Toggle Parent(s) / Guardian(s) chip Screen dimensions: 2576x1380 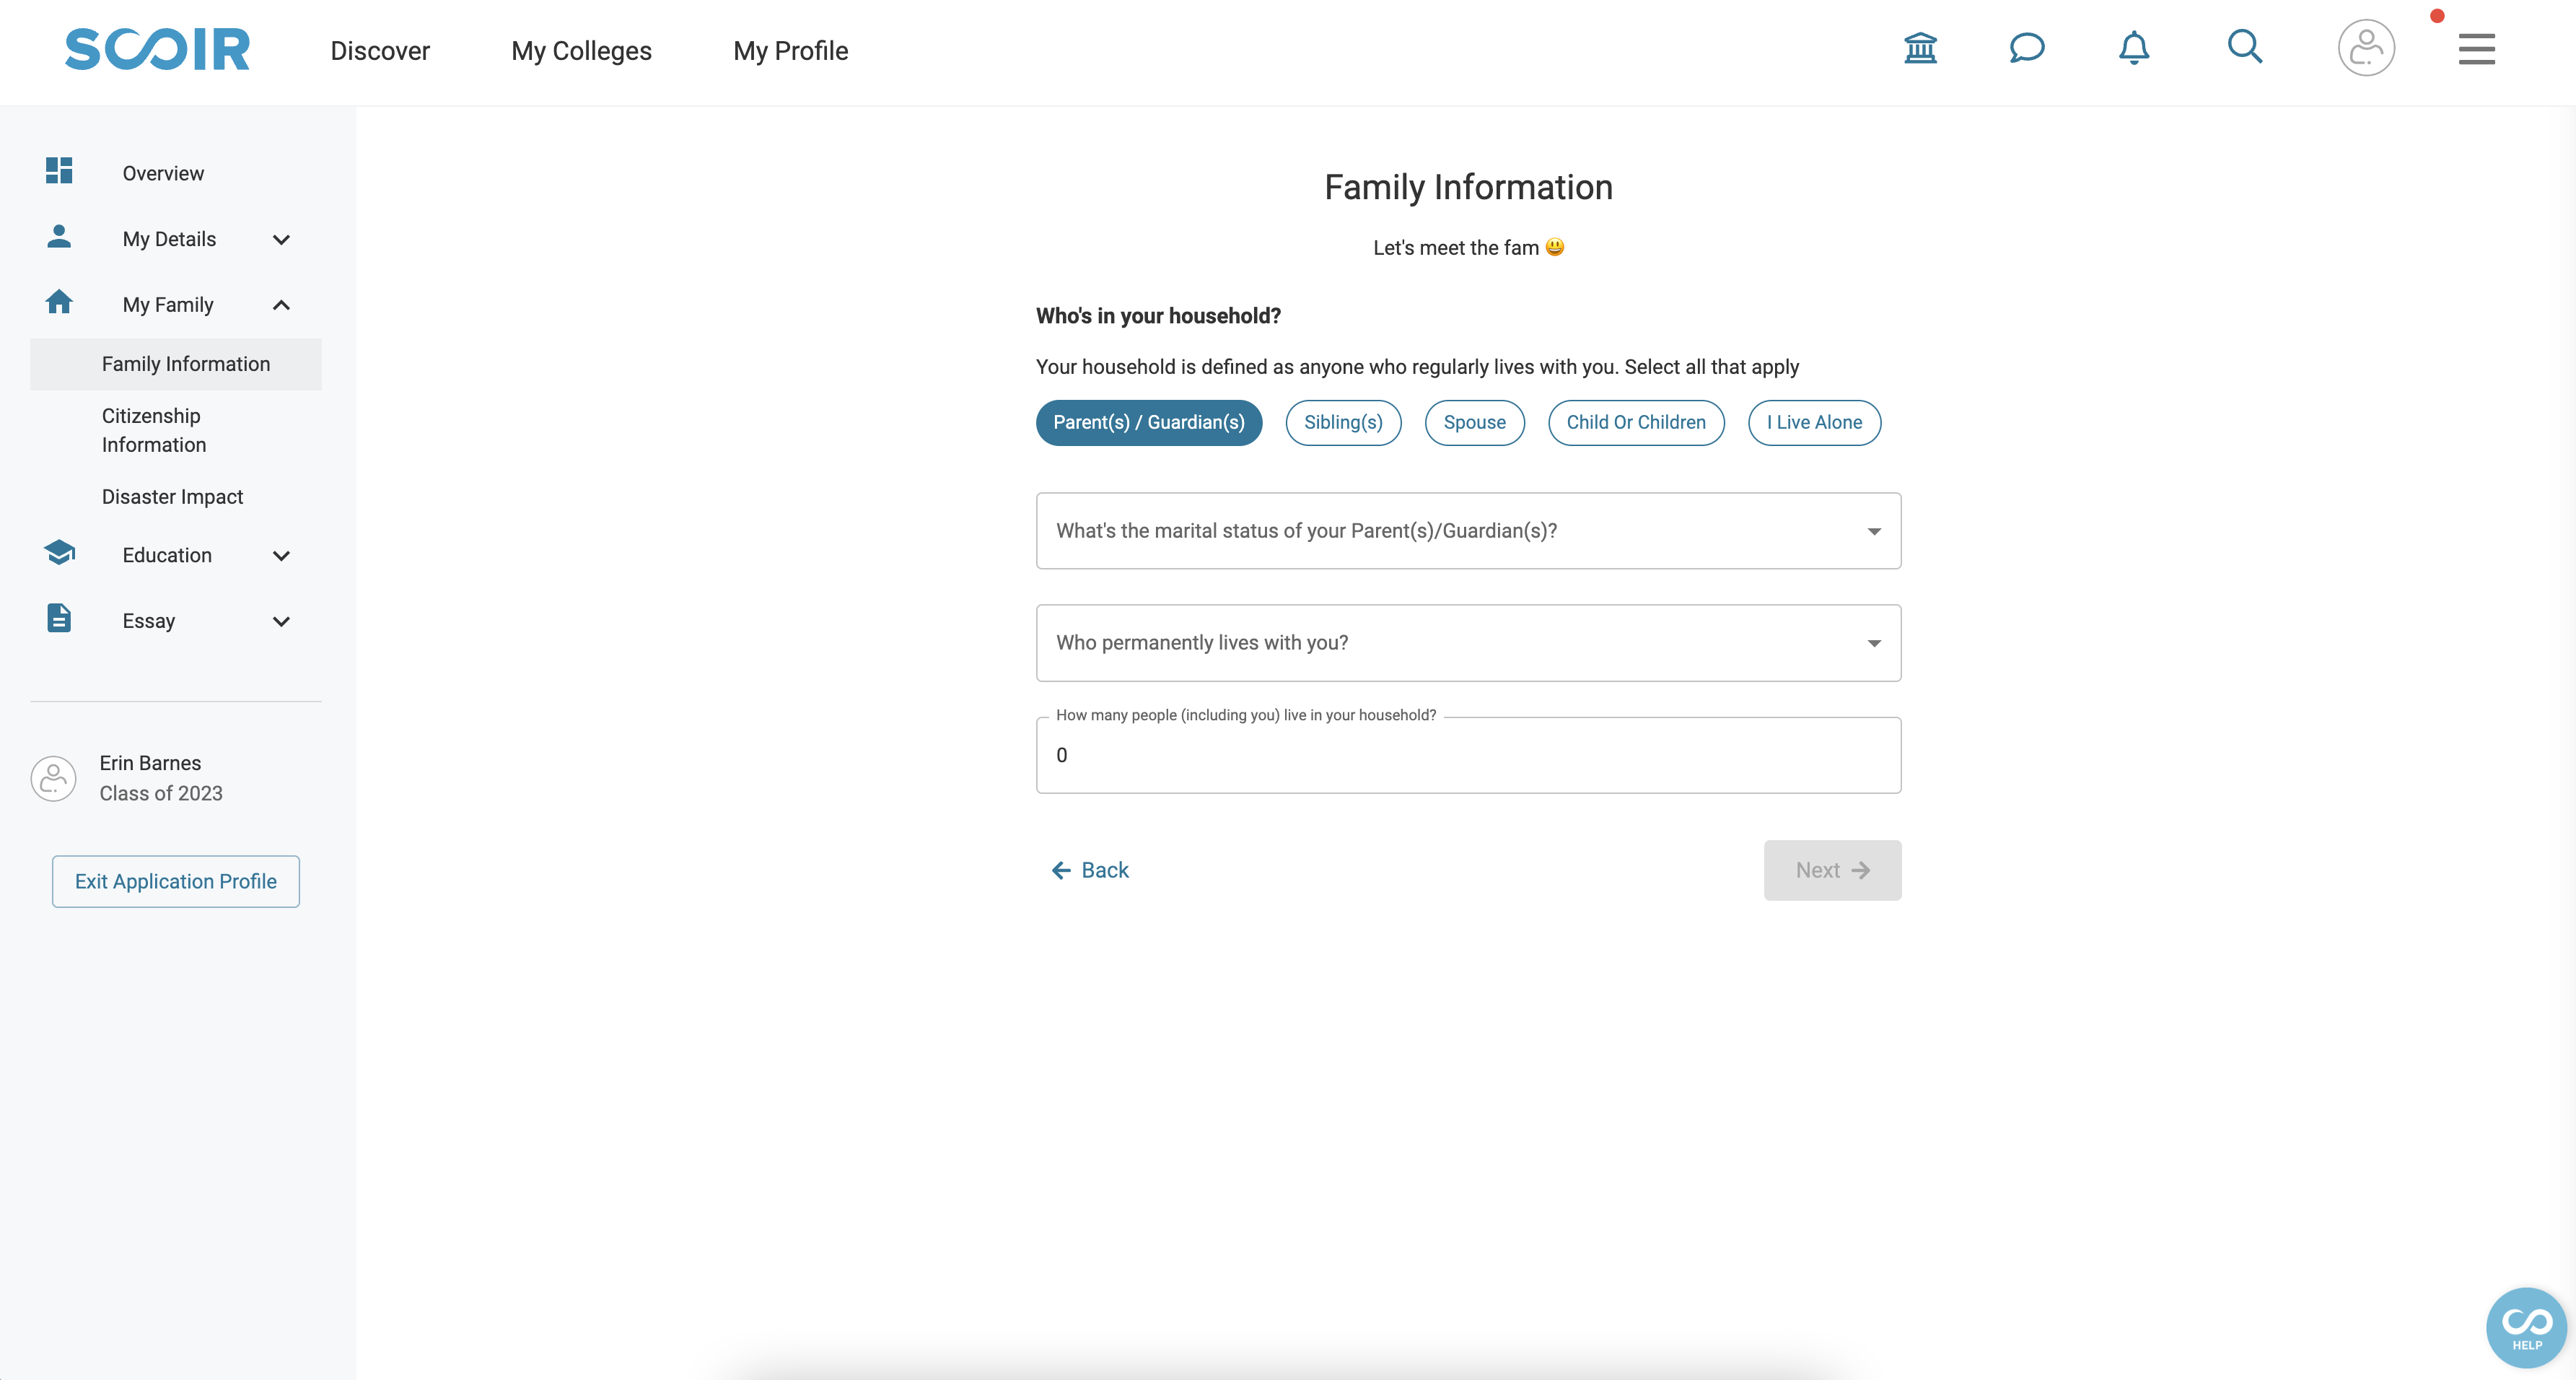(1149, 423)
